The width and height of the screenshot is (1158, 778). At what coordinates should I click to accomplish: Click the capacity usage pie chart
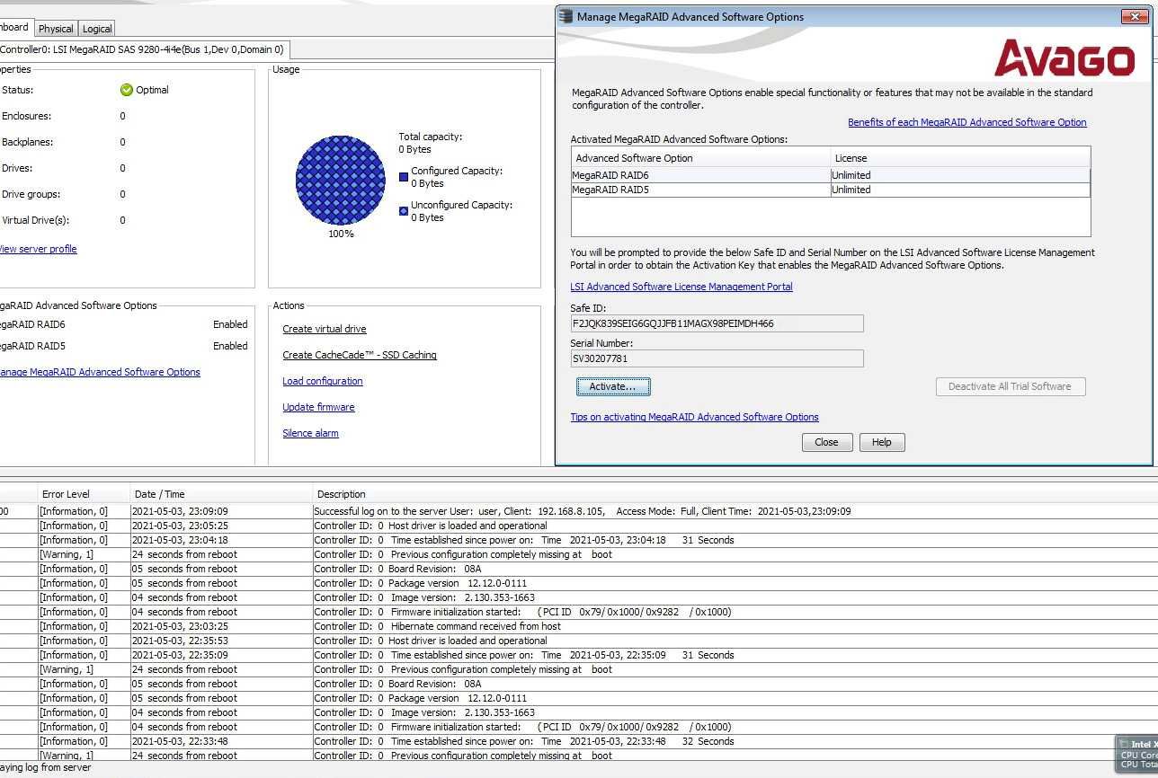(341, 181)
